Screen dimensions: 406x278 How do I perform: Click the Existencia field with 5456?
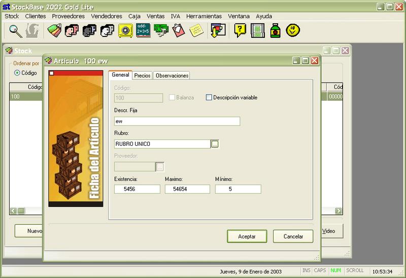(x=137, y=189)
